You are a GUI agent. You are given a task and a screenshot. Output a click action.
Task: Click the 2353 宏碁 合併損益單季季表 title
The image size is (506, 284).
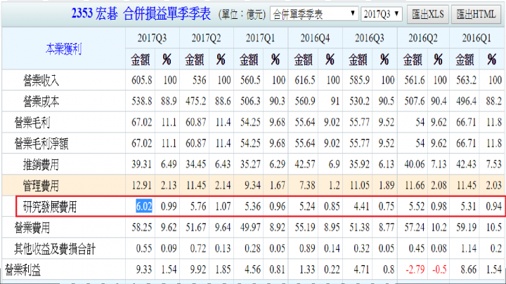[141, 14]
